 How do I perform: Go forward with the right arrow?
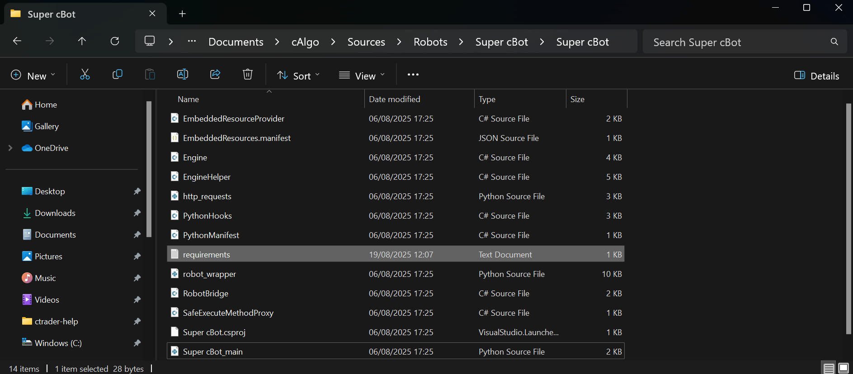click(50, 41)
